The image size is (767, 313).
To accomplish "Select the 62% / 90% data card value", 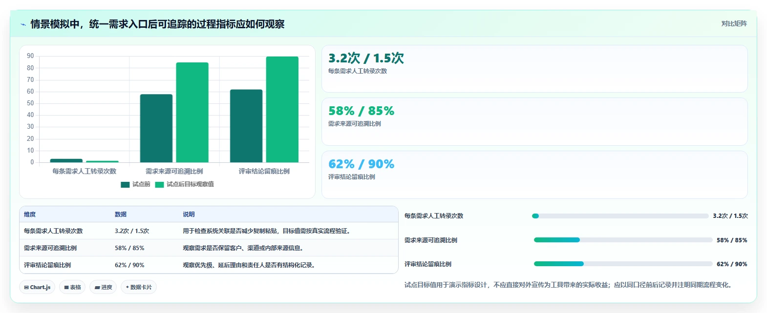I will point(361,164).
